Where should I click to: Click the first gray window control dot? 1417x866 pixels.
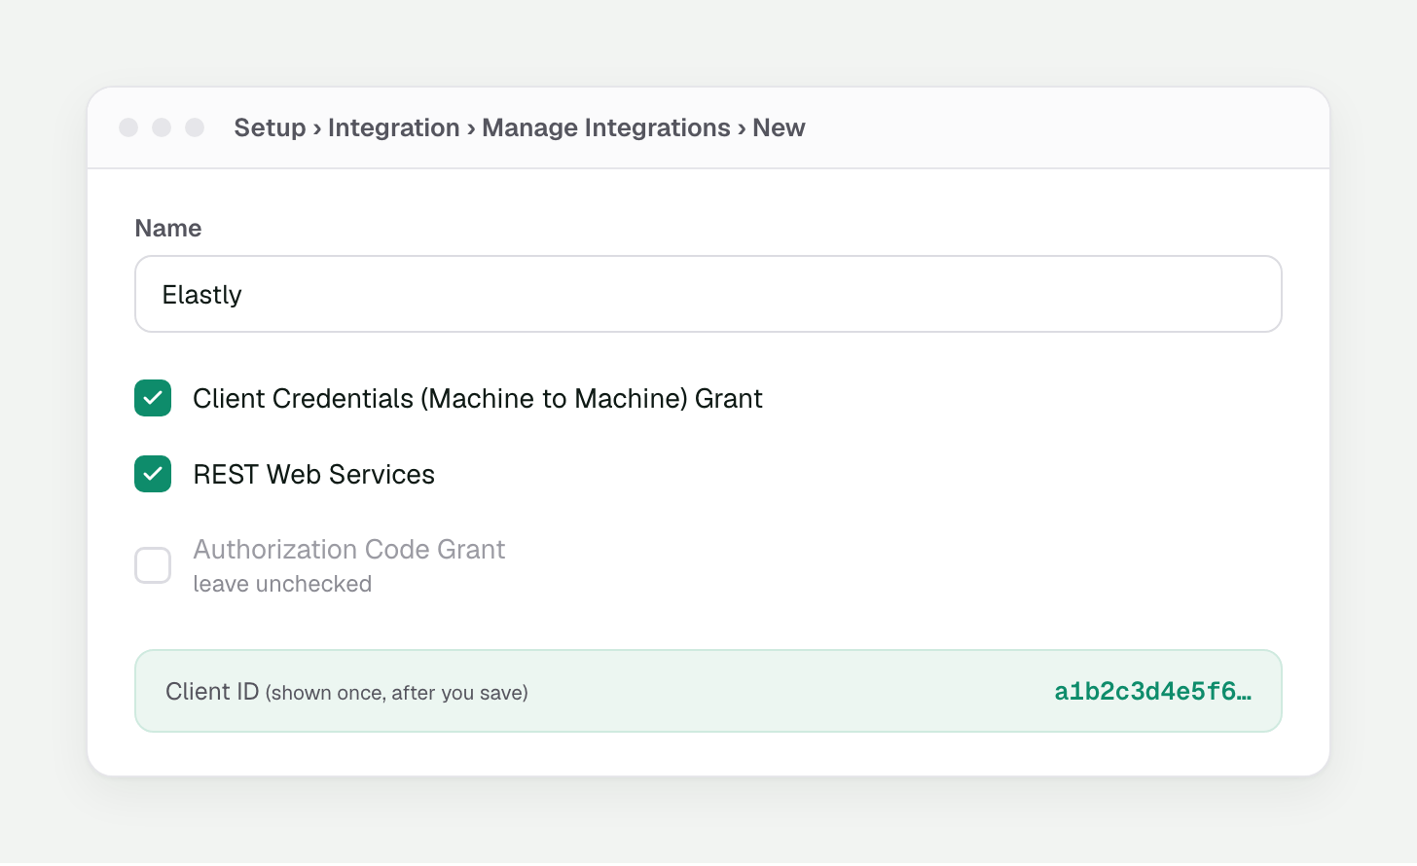pos(128,127)
